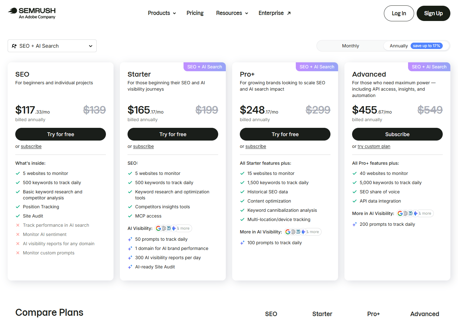
Task: Open the try custom plan link
Action: click(x=374, y=146)
